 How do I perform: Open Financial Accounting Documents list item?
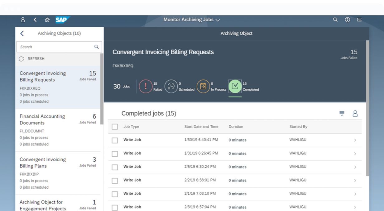click(58, 130)
